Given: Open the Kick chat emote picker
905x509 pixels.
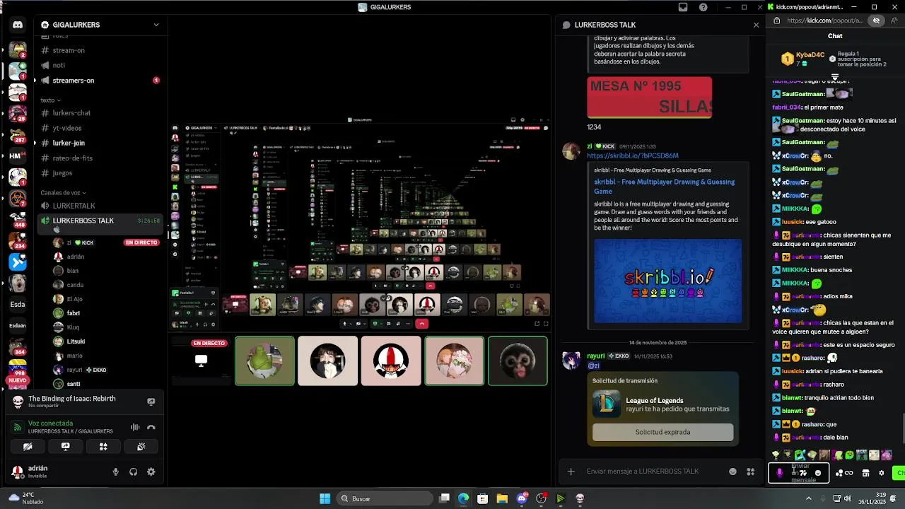Looking at the screenshot, I should point(818,473).
